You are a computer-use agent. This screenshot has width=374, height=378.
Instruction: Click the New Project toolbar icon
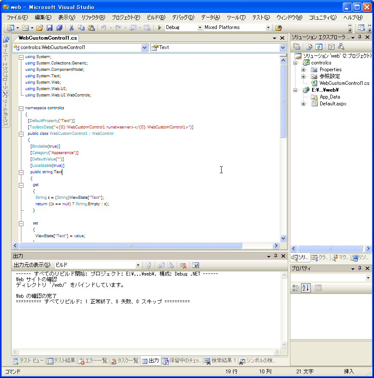coord(10,28)
